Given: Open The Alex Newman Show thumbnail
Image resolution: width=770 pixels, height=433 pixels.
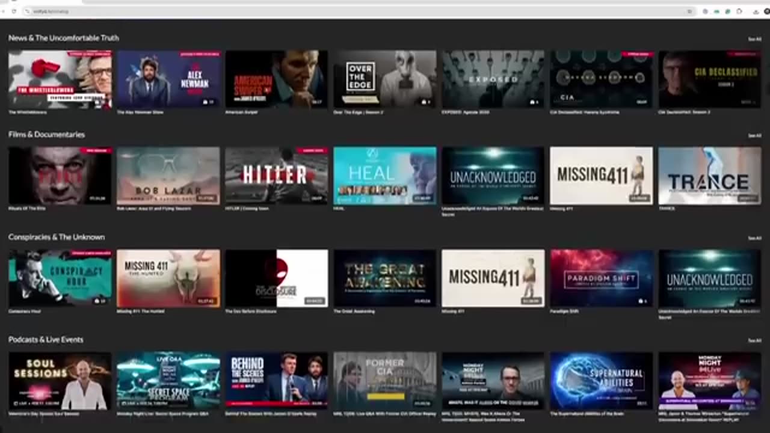Looking at the screenshot, I should click(x=168, y=79).
